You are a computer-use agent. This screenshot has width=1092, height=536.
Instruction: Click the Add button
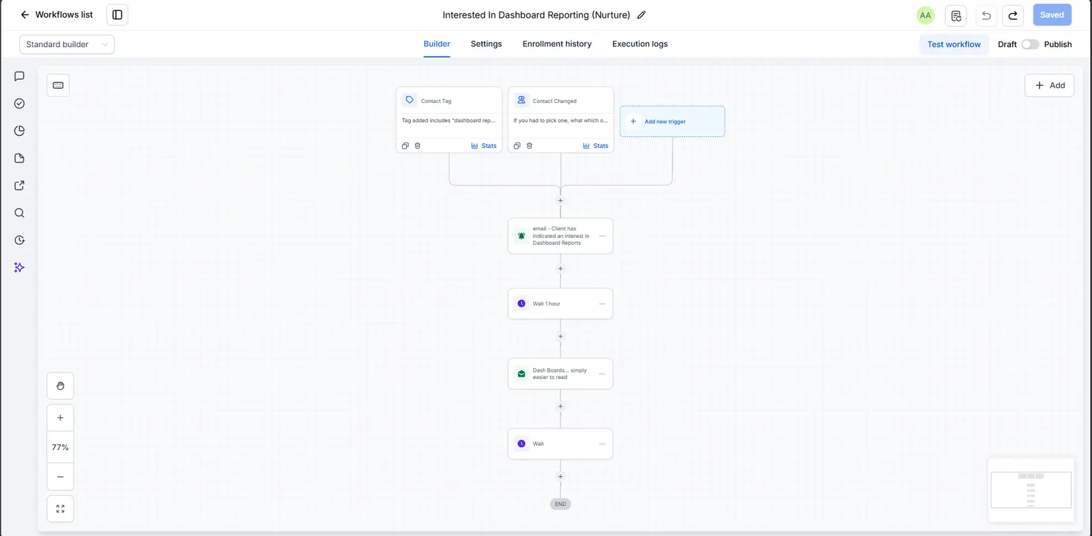[x=1049, y=85]
